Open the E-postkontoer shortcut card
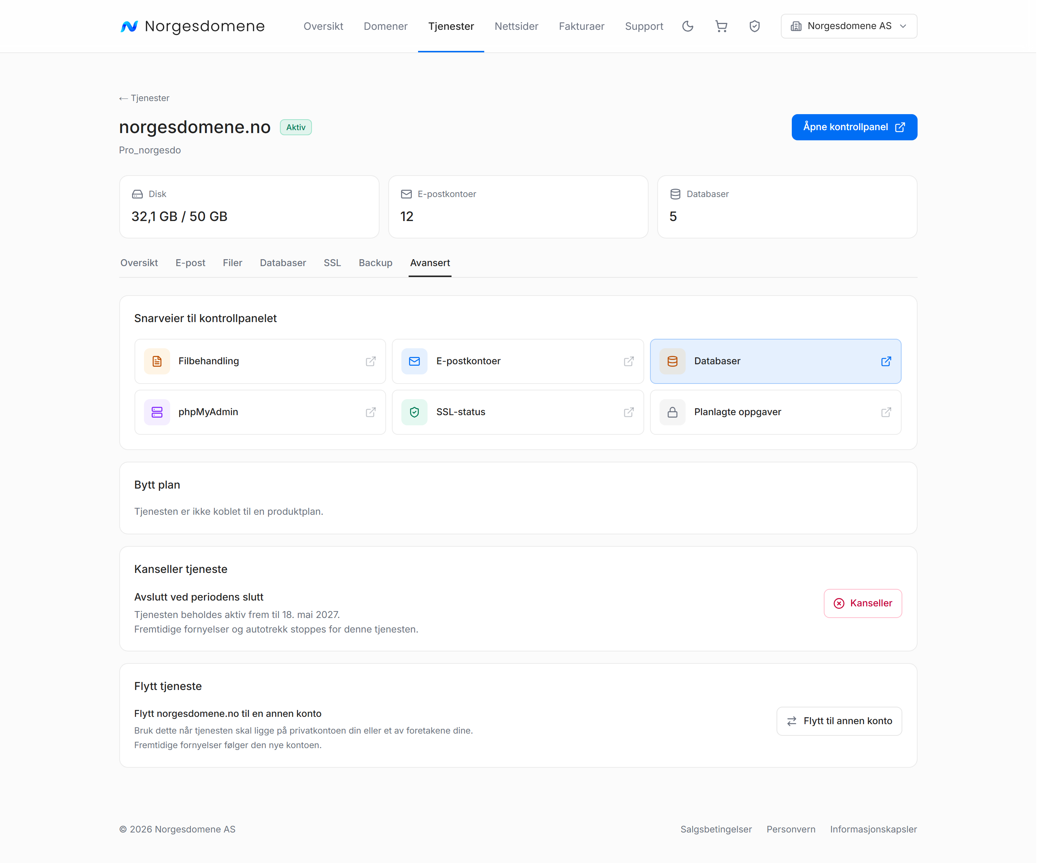 pyautogui.click(x=518, y=361)
